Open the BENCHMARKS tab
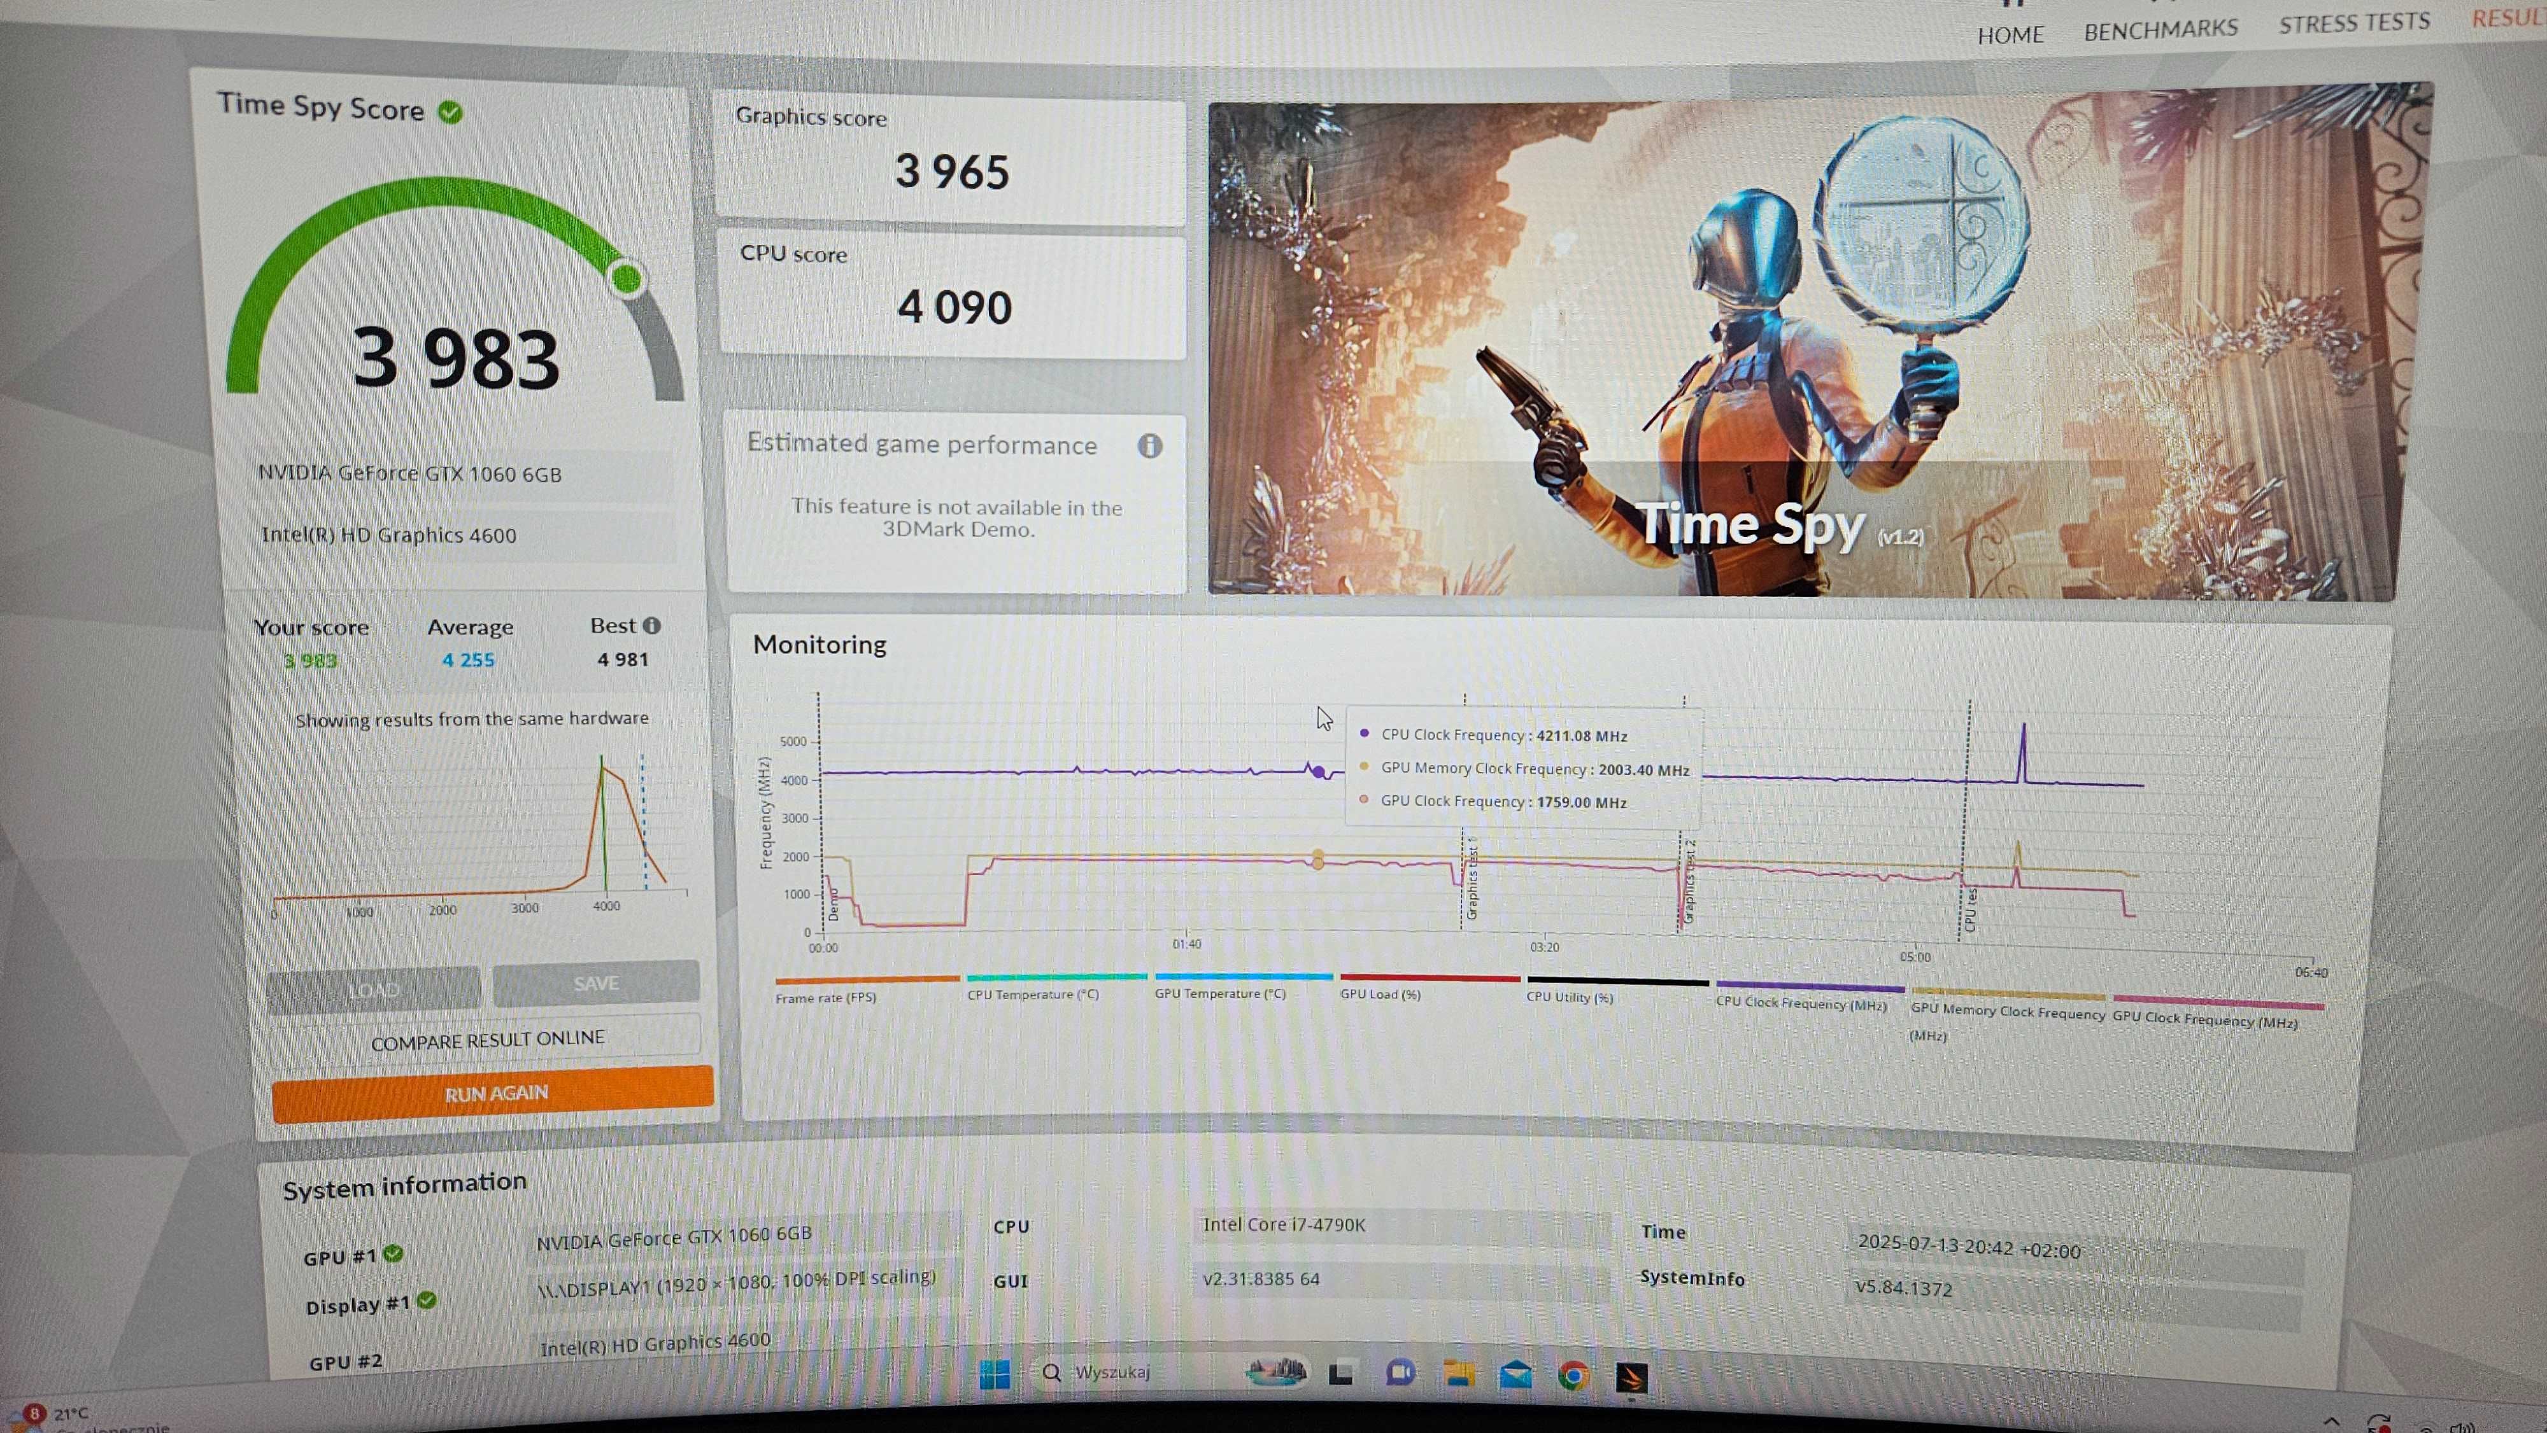Screen dimensions: 2547x1433 (2160, 30)
